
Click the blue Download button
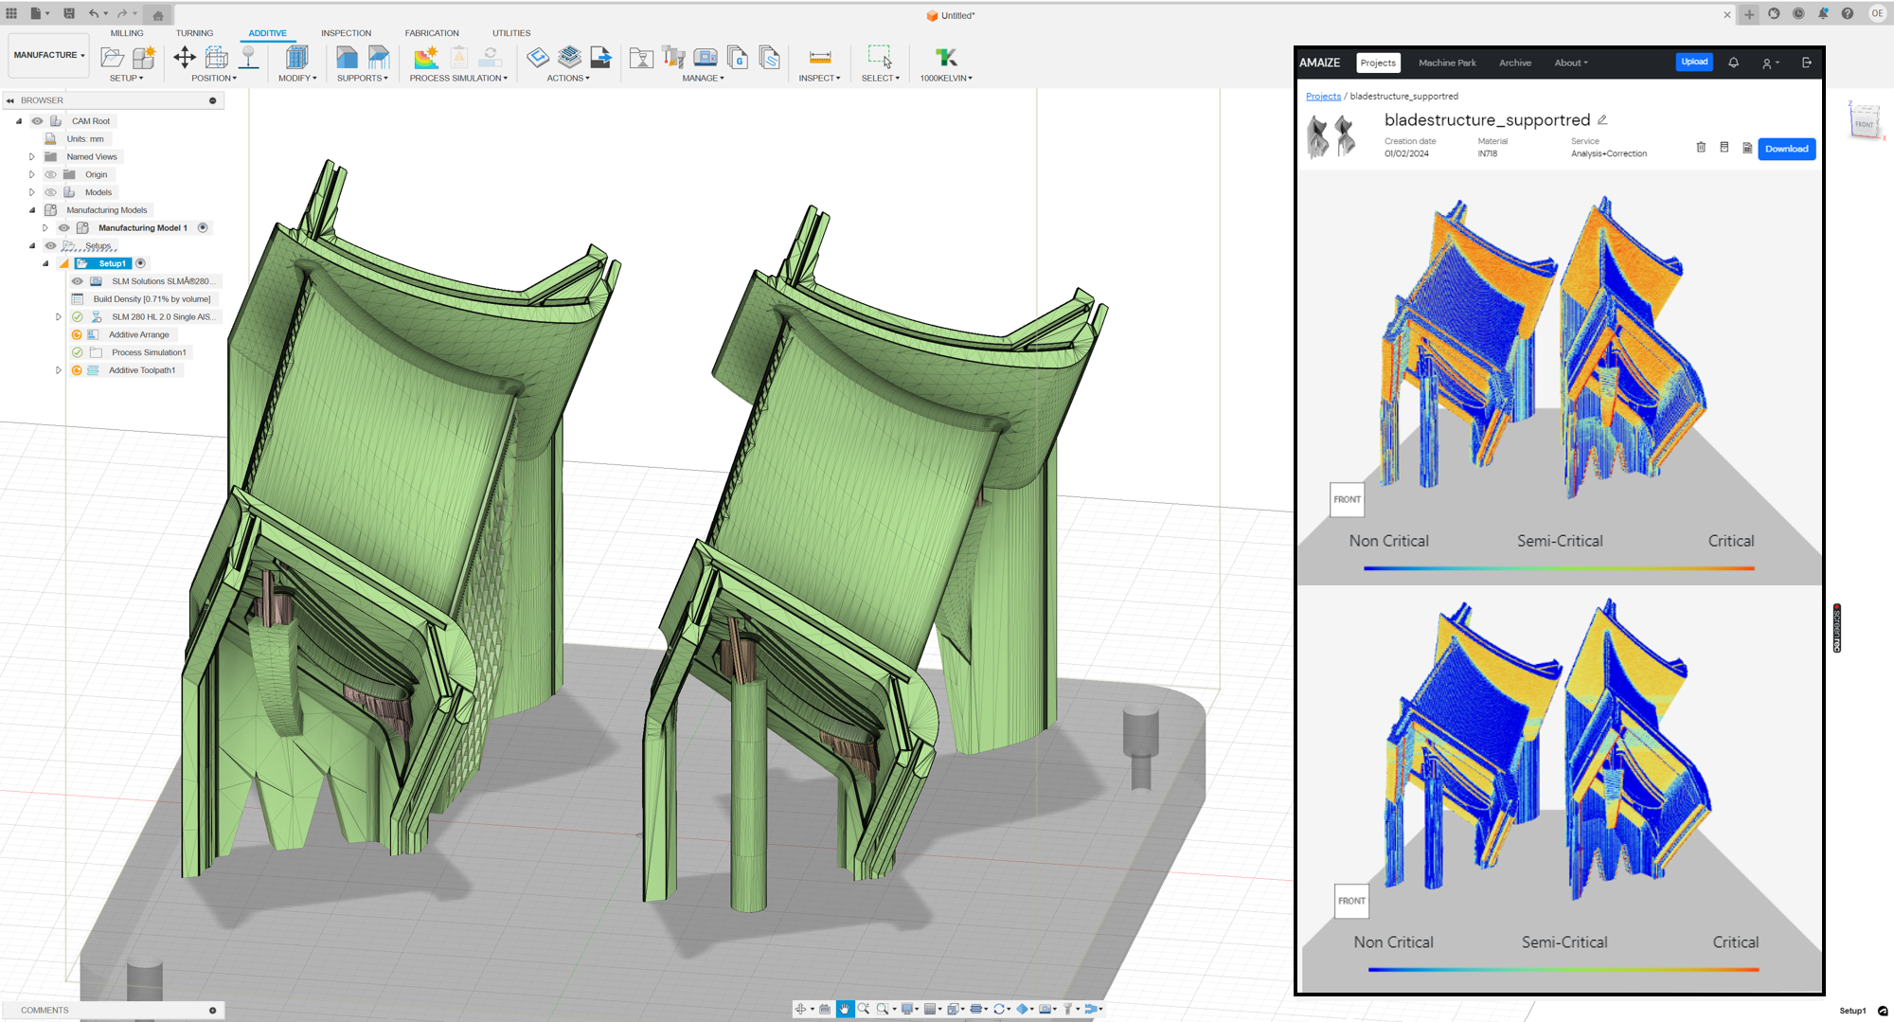[x=1786, y=149]
